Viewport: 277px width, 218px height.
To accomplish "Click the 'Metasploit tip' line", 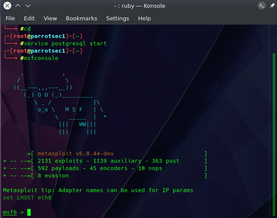I will coord(98,190).
